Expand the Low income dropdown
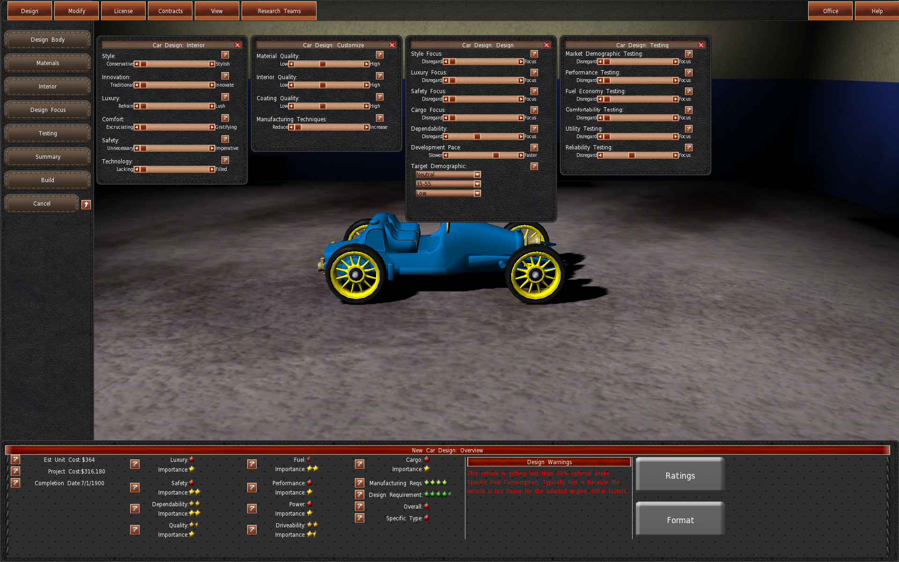This screenshot has width=899, height=562. tap(477, 193)
